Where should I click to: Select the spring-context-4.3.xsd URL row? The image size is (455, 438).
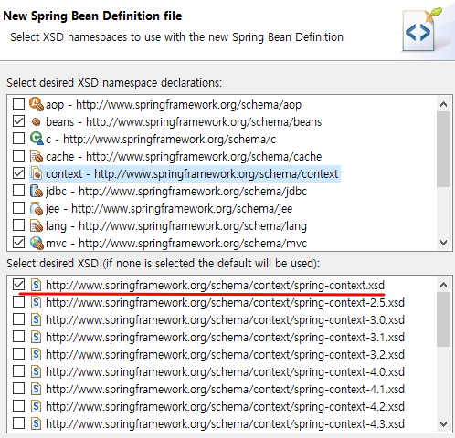pos(225,423)
